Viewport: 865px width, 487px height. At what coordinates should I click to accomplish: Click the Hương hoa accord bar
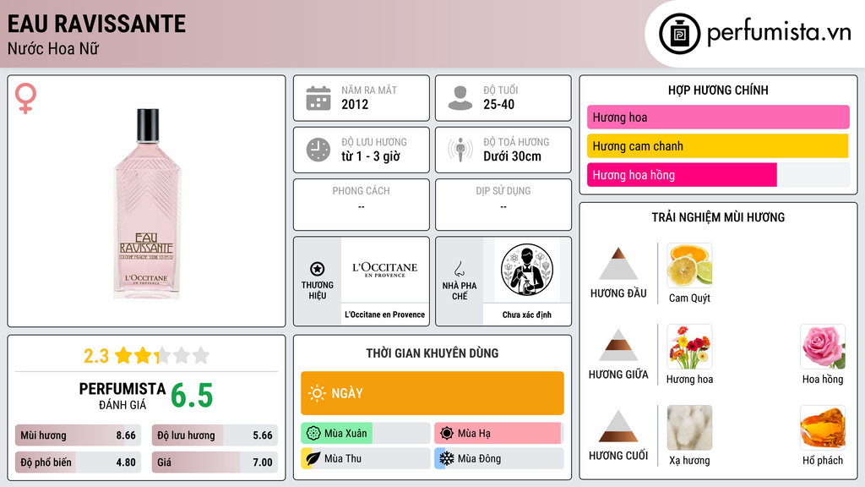point(718,117)
